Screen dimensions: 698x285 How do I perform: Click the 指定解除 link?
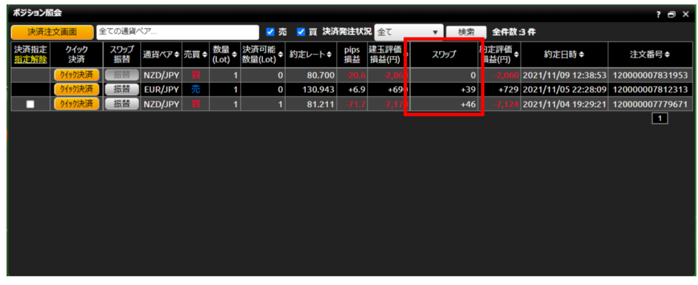pos(31,59)
